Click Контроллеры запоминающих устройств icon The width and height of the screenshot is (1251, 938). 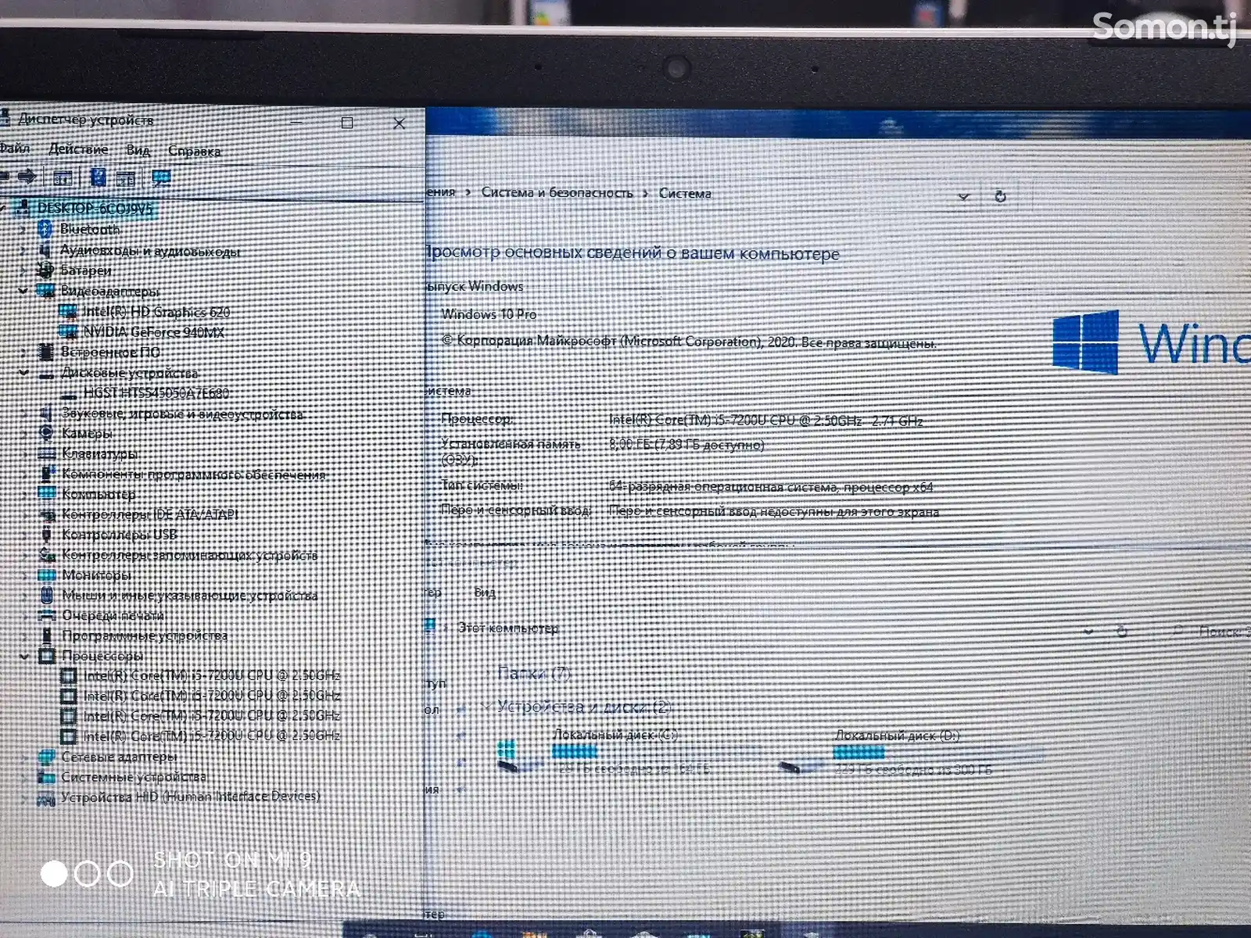47,555
